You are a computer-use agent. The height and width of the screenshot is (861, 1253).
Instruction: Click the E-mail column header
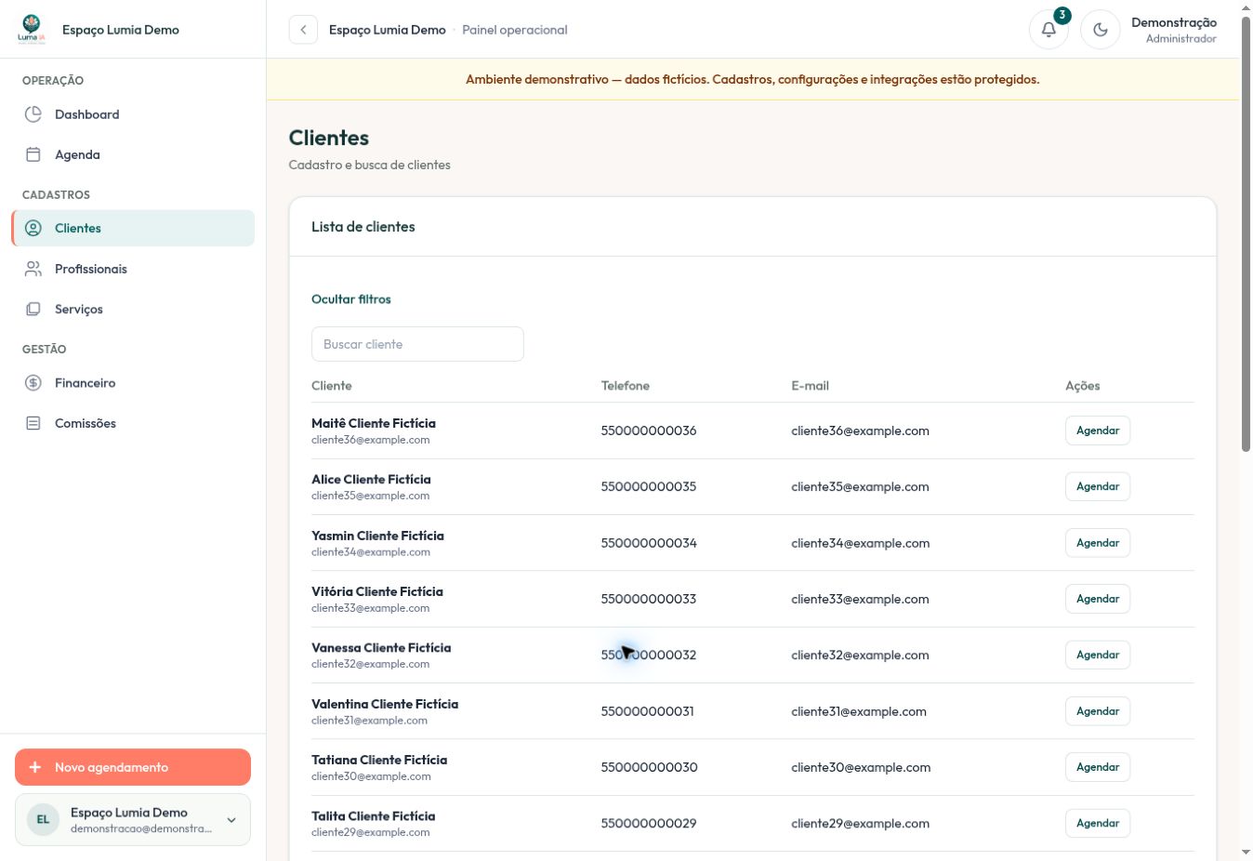810,386
